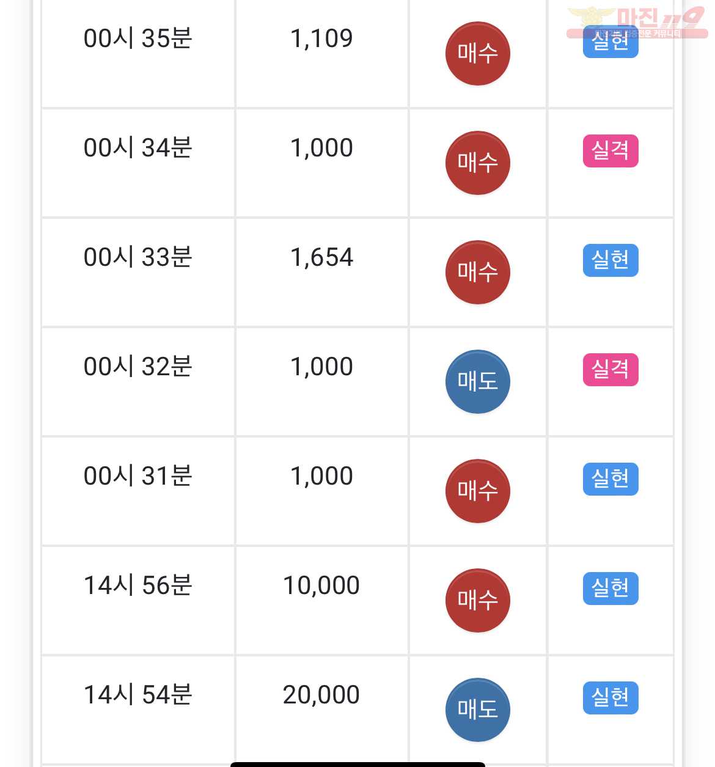This screenshot has width=715, height=767.
Task: Click the blue 실현 badge for 00시 33분
Action: click(610, 260)
